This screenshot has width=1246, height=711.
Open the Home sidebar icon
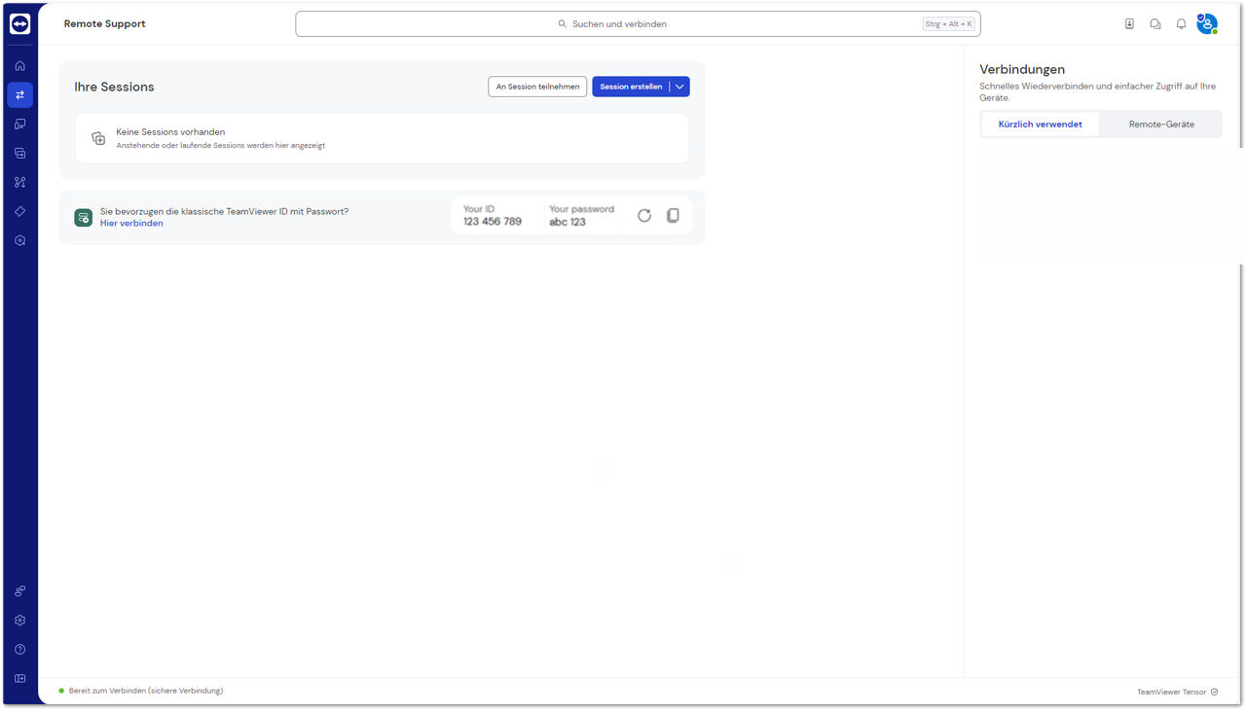[19, 65]
